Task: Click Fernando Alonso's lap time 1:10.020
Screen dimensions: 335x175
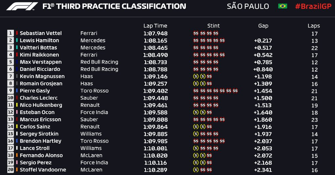Action: (x=155, y=156)
